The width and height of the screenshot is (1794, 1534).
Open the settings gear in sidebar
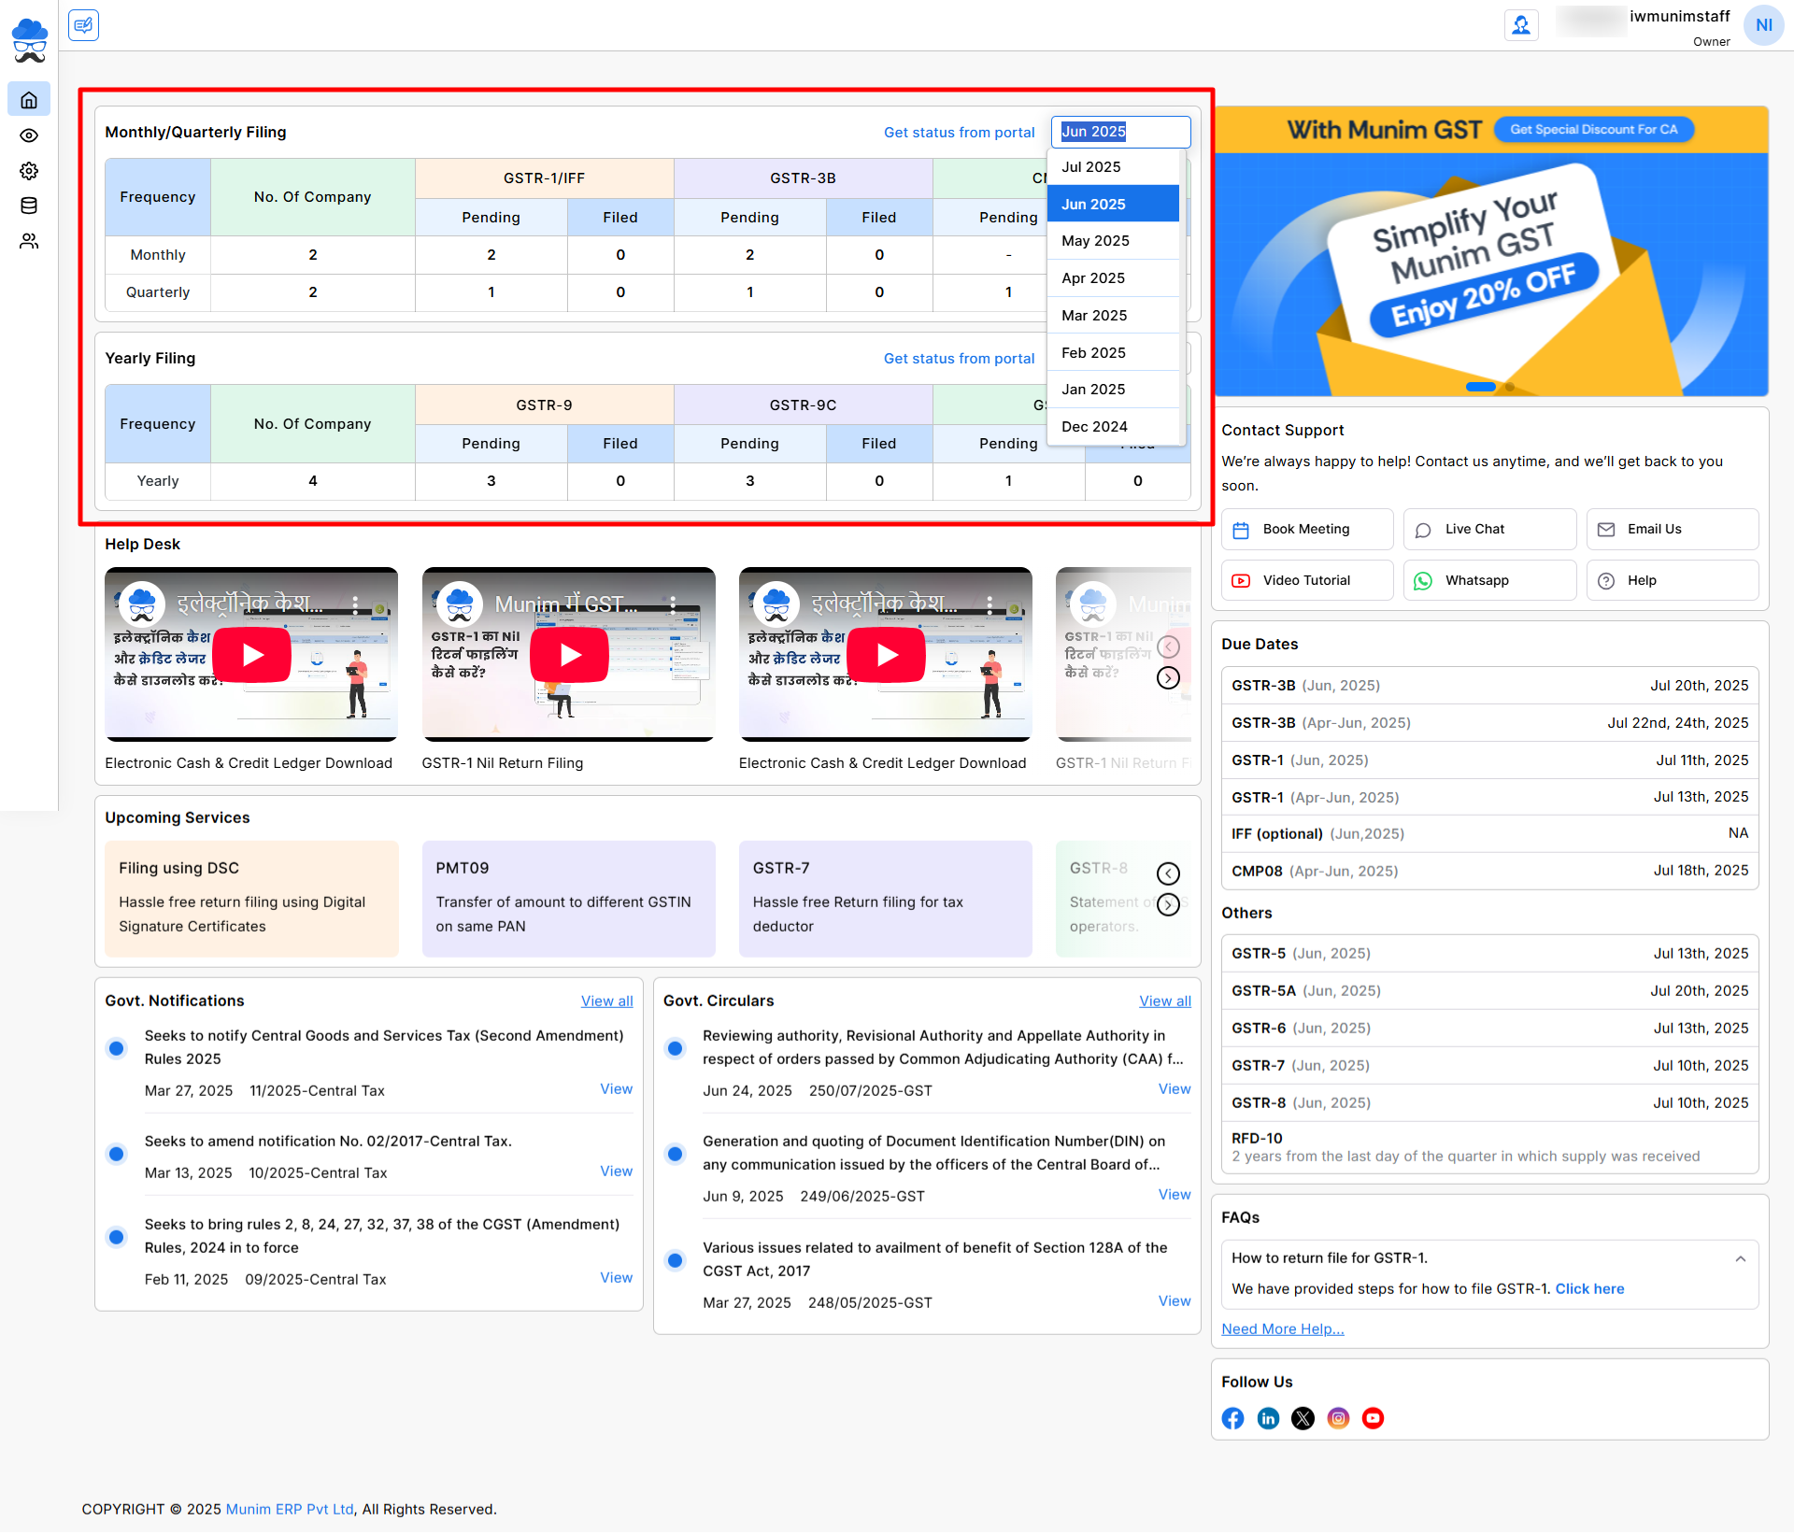pyautogui.click(x=29, y=171)
